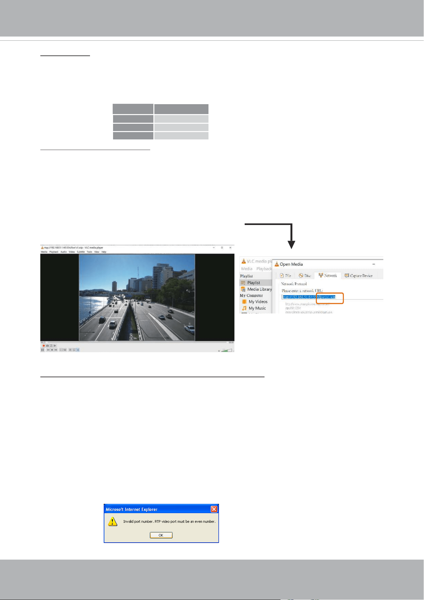The image size is (424, 600).
Task: Toggle the A-B loop button in VLC
Action: (51, 346)
